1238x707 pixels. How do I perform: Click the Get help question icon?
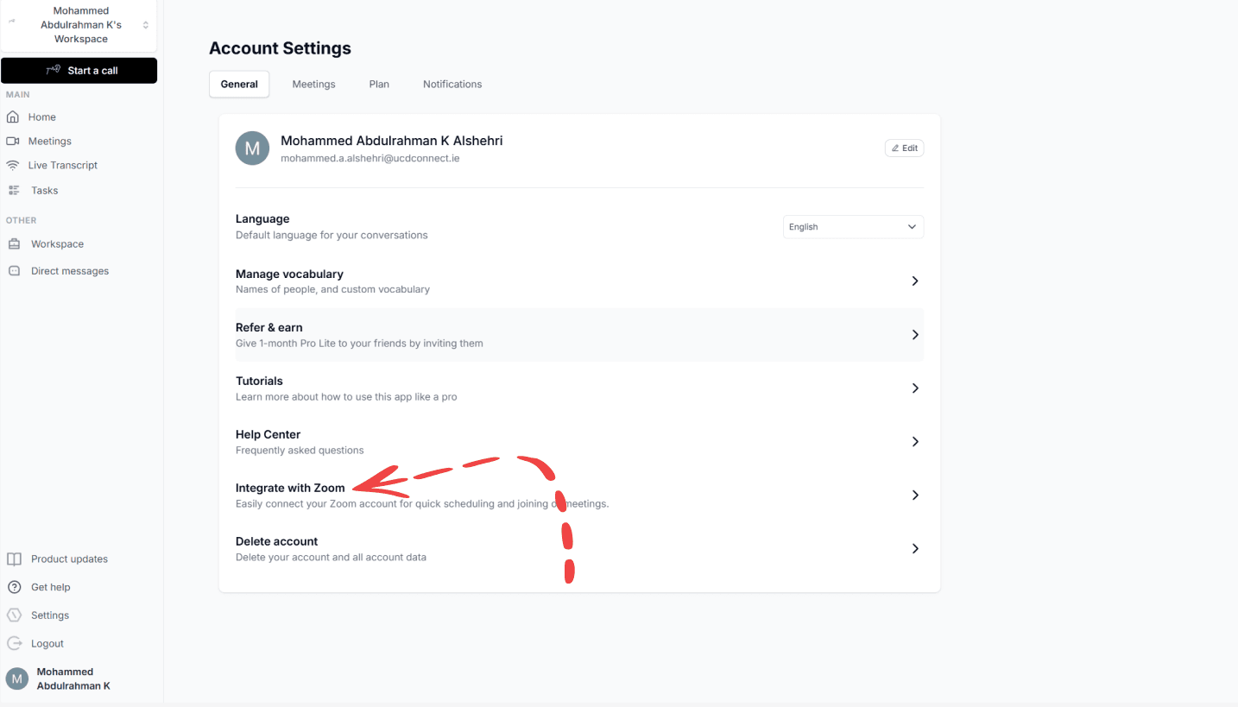(x=14, y=588)
